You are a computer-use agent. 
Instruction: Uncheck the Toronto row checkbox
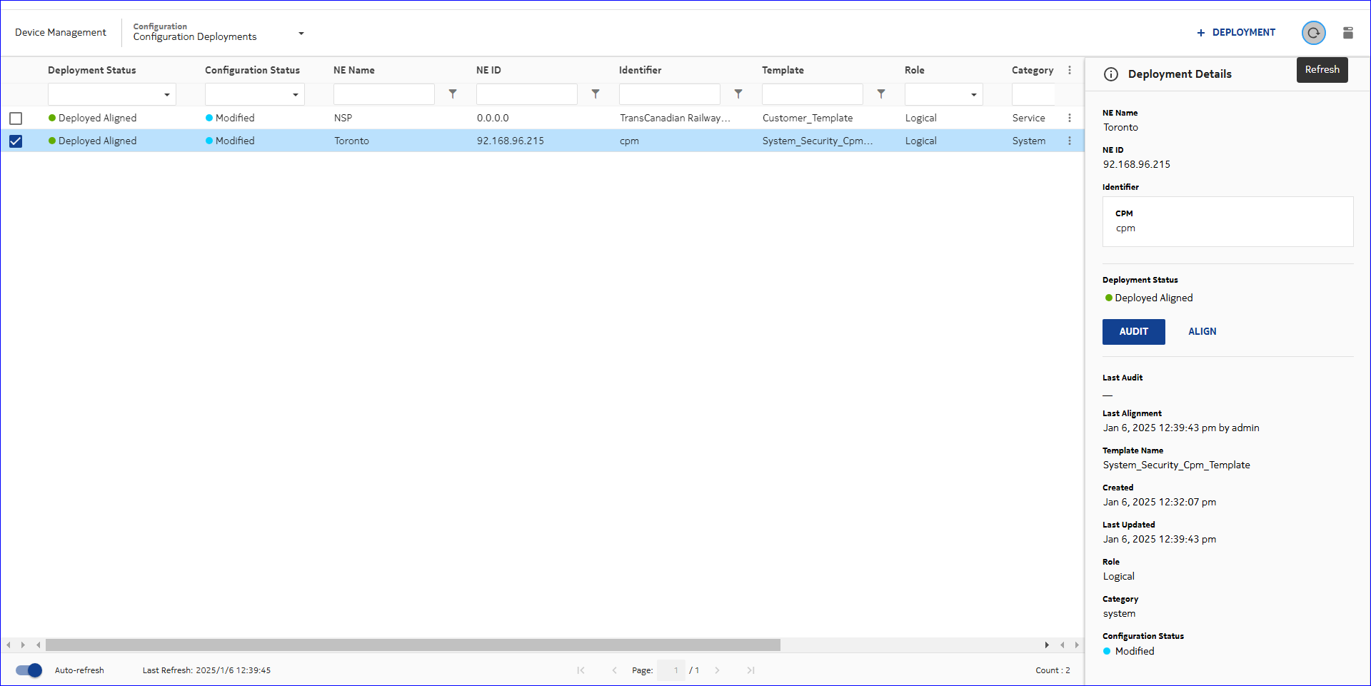16,141
